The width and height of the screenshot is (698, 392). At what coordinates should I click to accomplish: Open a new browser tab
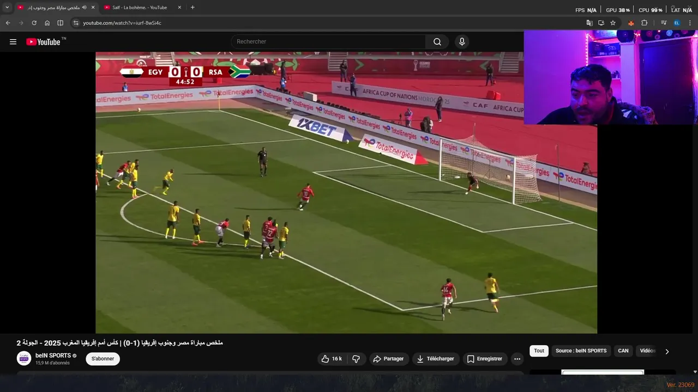[192, 8]
